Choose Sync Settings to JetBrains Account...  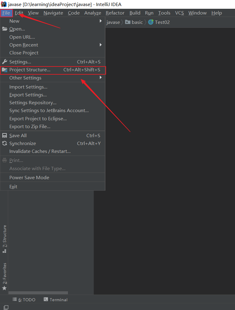click(x=49, y=111)
